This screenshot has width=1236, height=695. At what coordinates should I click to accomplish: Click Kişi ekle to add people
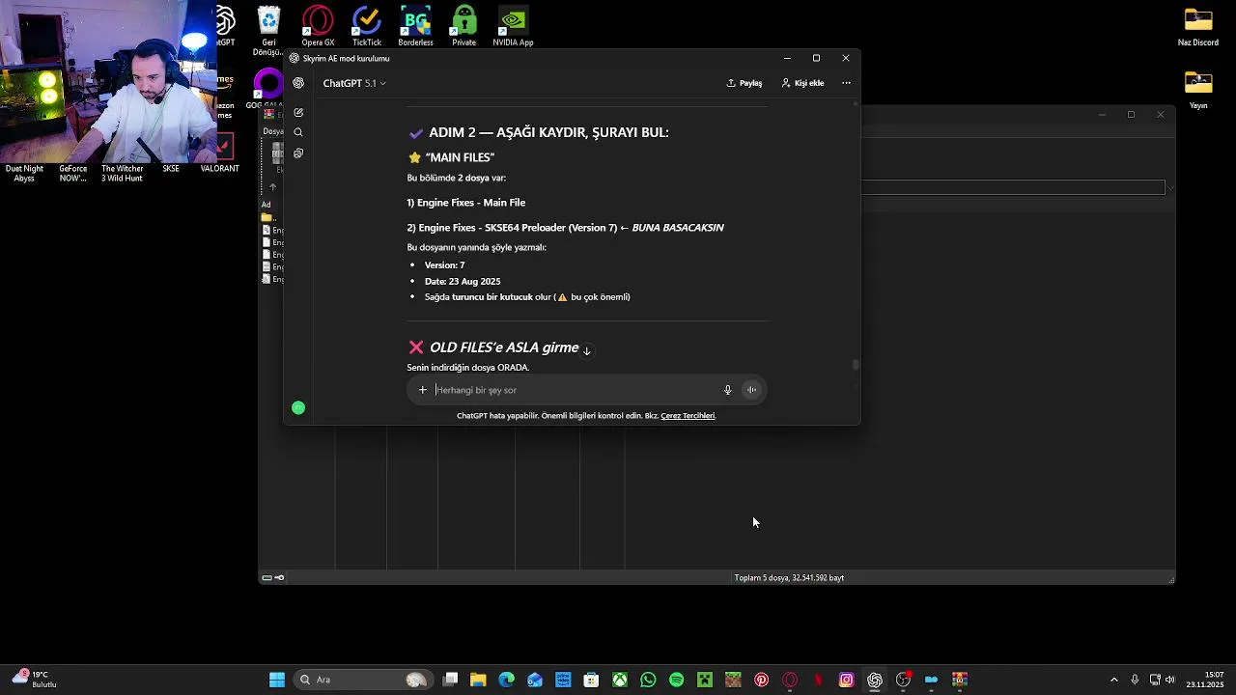(x=803, y=83)
